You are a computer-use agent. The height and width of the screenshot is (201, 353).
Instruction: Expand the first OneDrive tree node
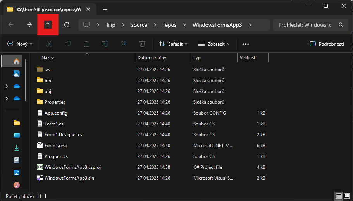7,86
